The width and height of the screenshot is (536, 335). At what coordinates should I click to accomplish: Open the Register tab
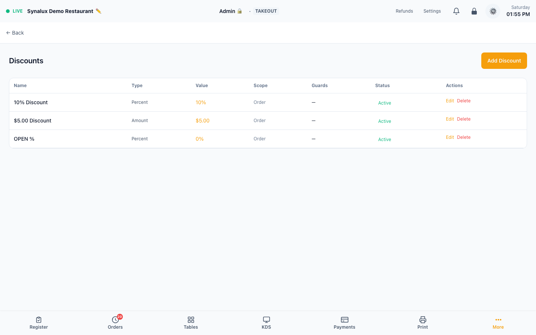(39, 323)
